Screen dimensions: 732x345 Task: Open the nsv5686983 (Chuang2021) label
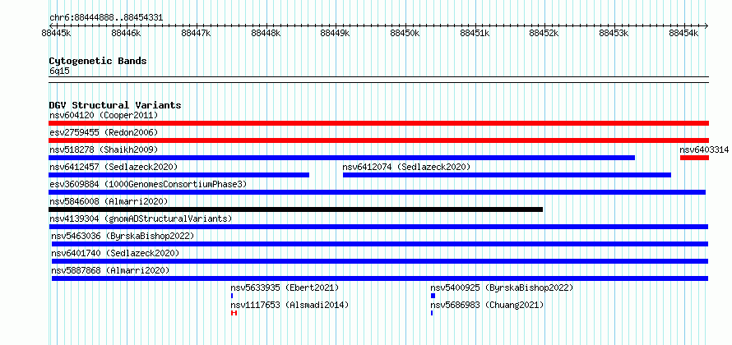pos(488,305)
